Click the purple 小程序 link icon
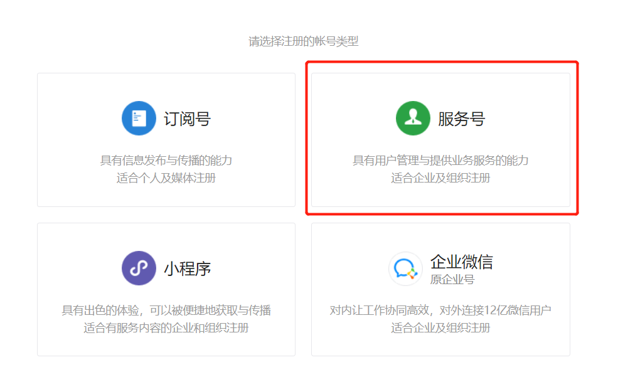The height and width of the screenshot is (382, 618). point(139,268)
